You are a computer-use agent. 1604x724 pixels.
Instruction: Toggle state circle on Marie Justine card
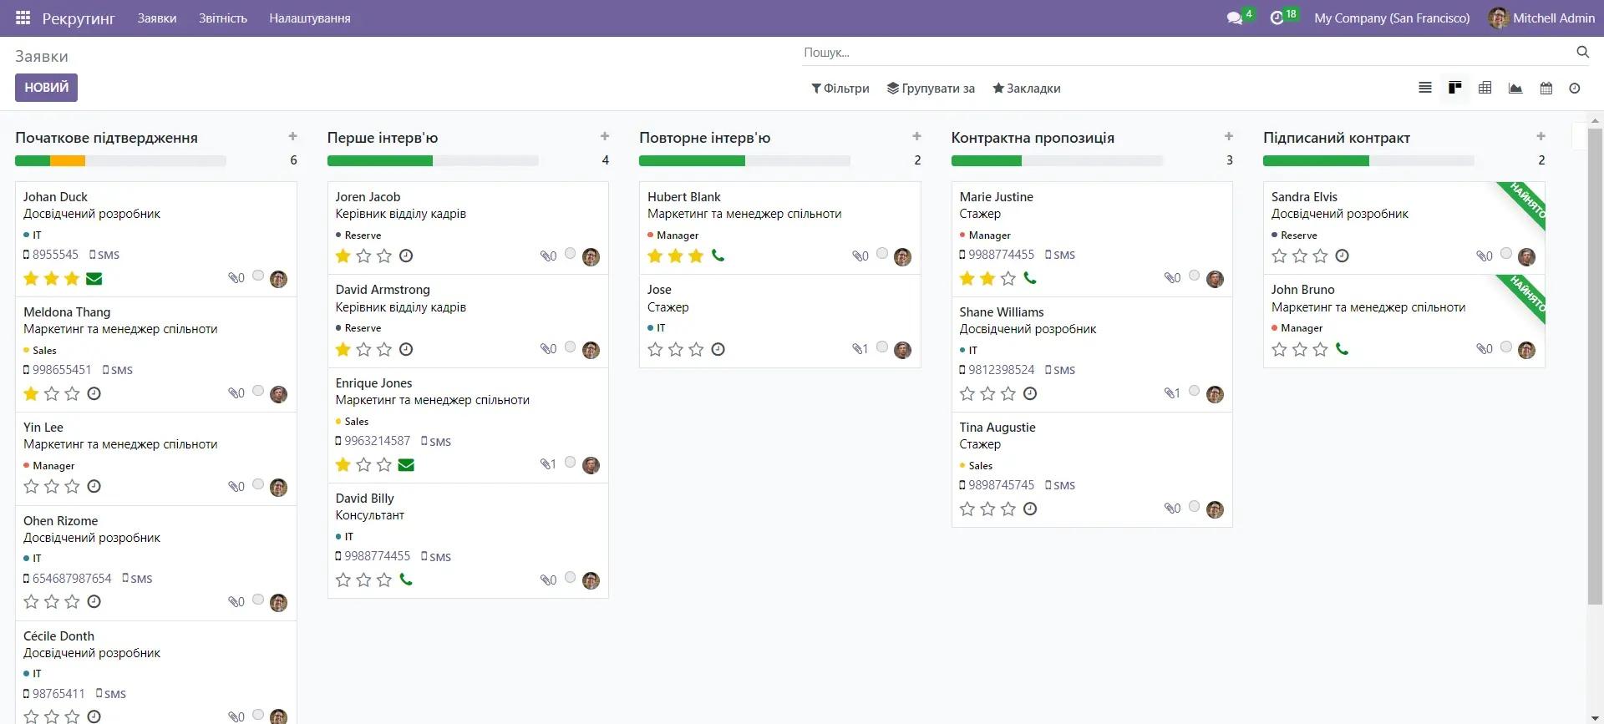coord(1194,276)
